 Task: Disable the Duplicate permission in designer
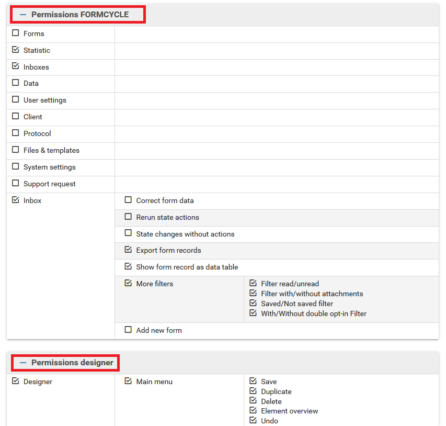click(253, 391)
